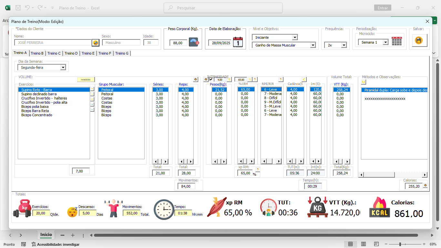The width and height of the screenshot is (441, 248).
Task: Click the help question icon above RPE/RIR
Action: (x=280, y=79)
